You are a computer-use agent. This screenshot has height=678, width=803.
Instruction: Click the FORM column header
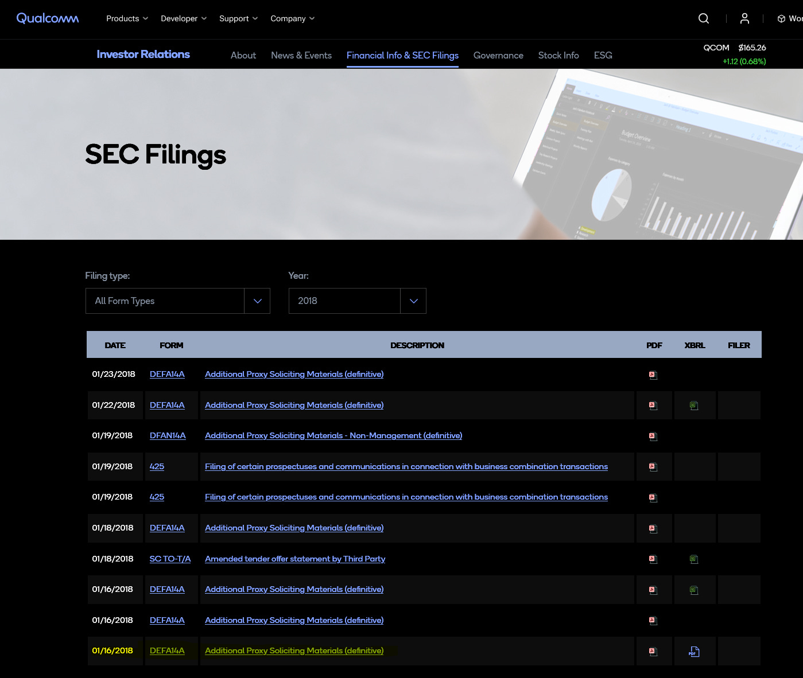click(x=172, y=345)
